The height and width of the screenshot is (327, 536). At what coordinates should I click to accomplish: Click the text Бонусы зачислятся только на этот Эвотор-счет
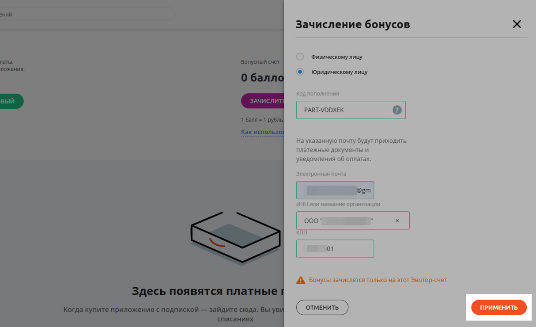pyautogui.click(x=378, y=280)
